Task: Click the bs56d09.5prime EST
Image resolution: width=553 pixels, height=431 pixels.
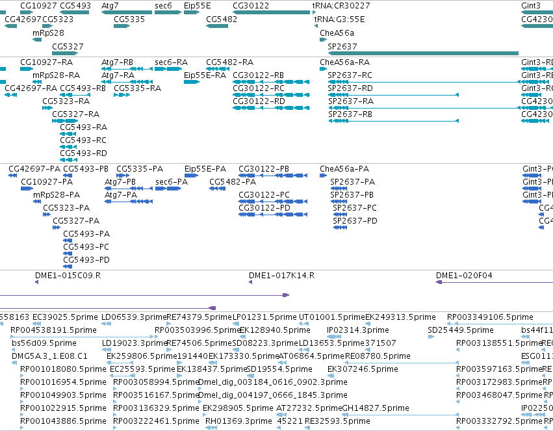Action: (14, 350)
